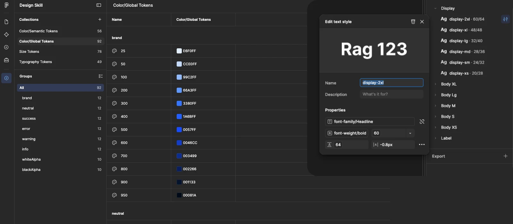Delete the text style with trash icon
Screen dimensions: 513x224
pos(413,22)
